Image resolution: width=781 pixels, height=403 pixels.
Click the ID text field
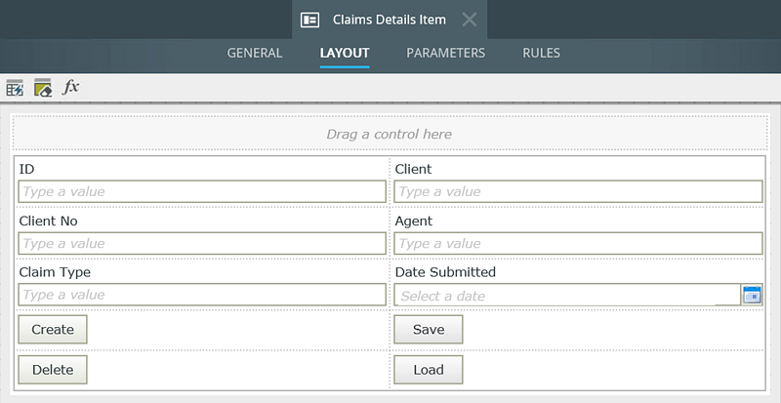[202, 191]
